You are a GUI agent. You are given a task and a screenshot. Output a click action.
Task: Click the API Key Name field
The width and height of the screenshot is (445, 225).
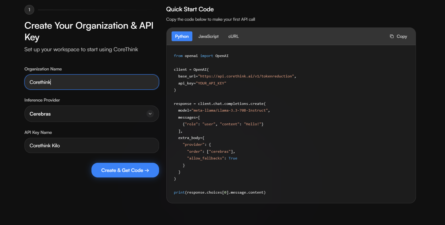pos(92,145)
